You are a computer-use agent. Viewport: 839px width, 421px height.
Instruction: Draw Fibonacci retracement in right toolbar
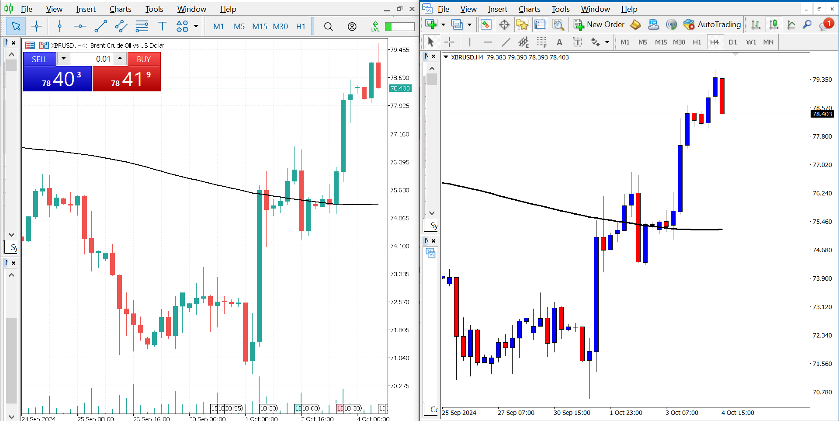pos(541,42)
